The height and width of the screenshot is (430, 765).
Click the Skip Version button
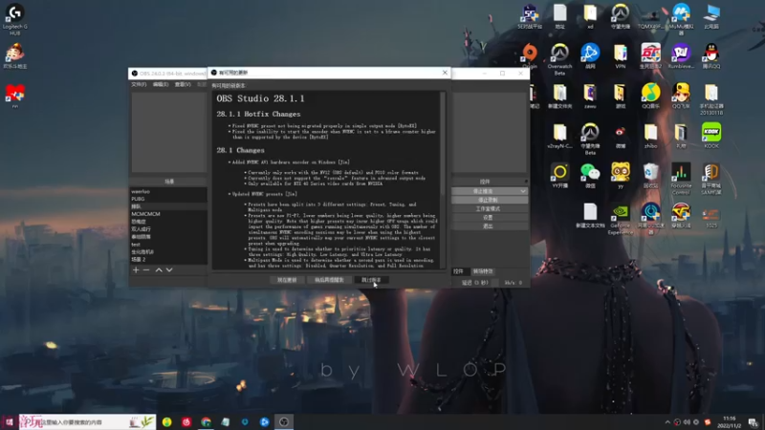[371, 280]
